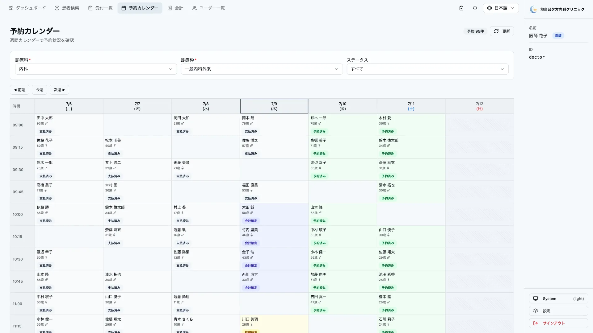Open 池田 彩香 appointment on 7/11
This screenshot has width=593, height=333.
point(411,281)
